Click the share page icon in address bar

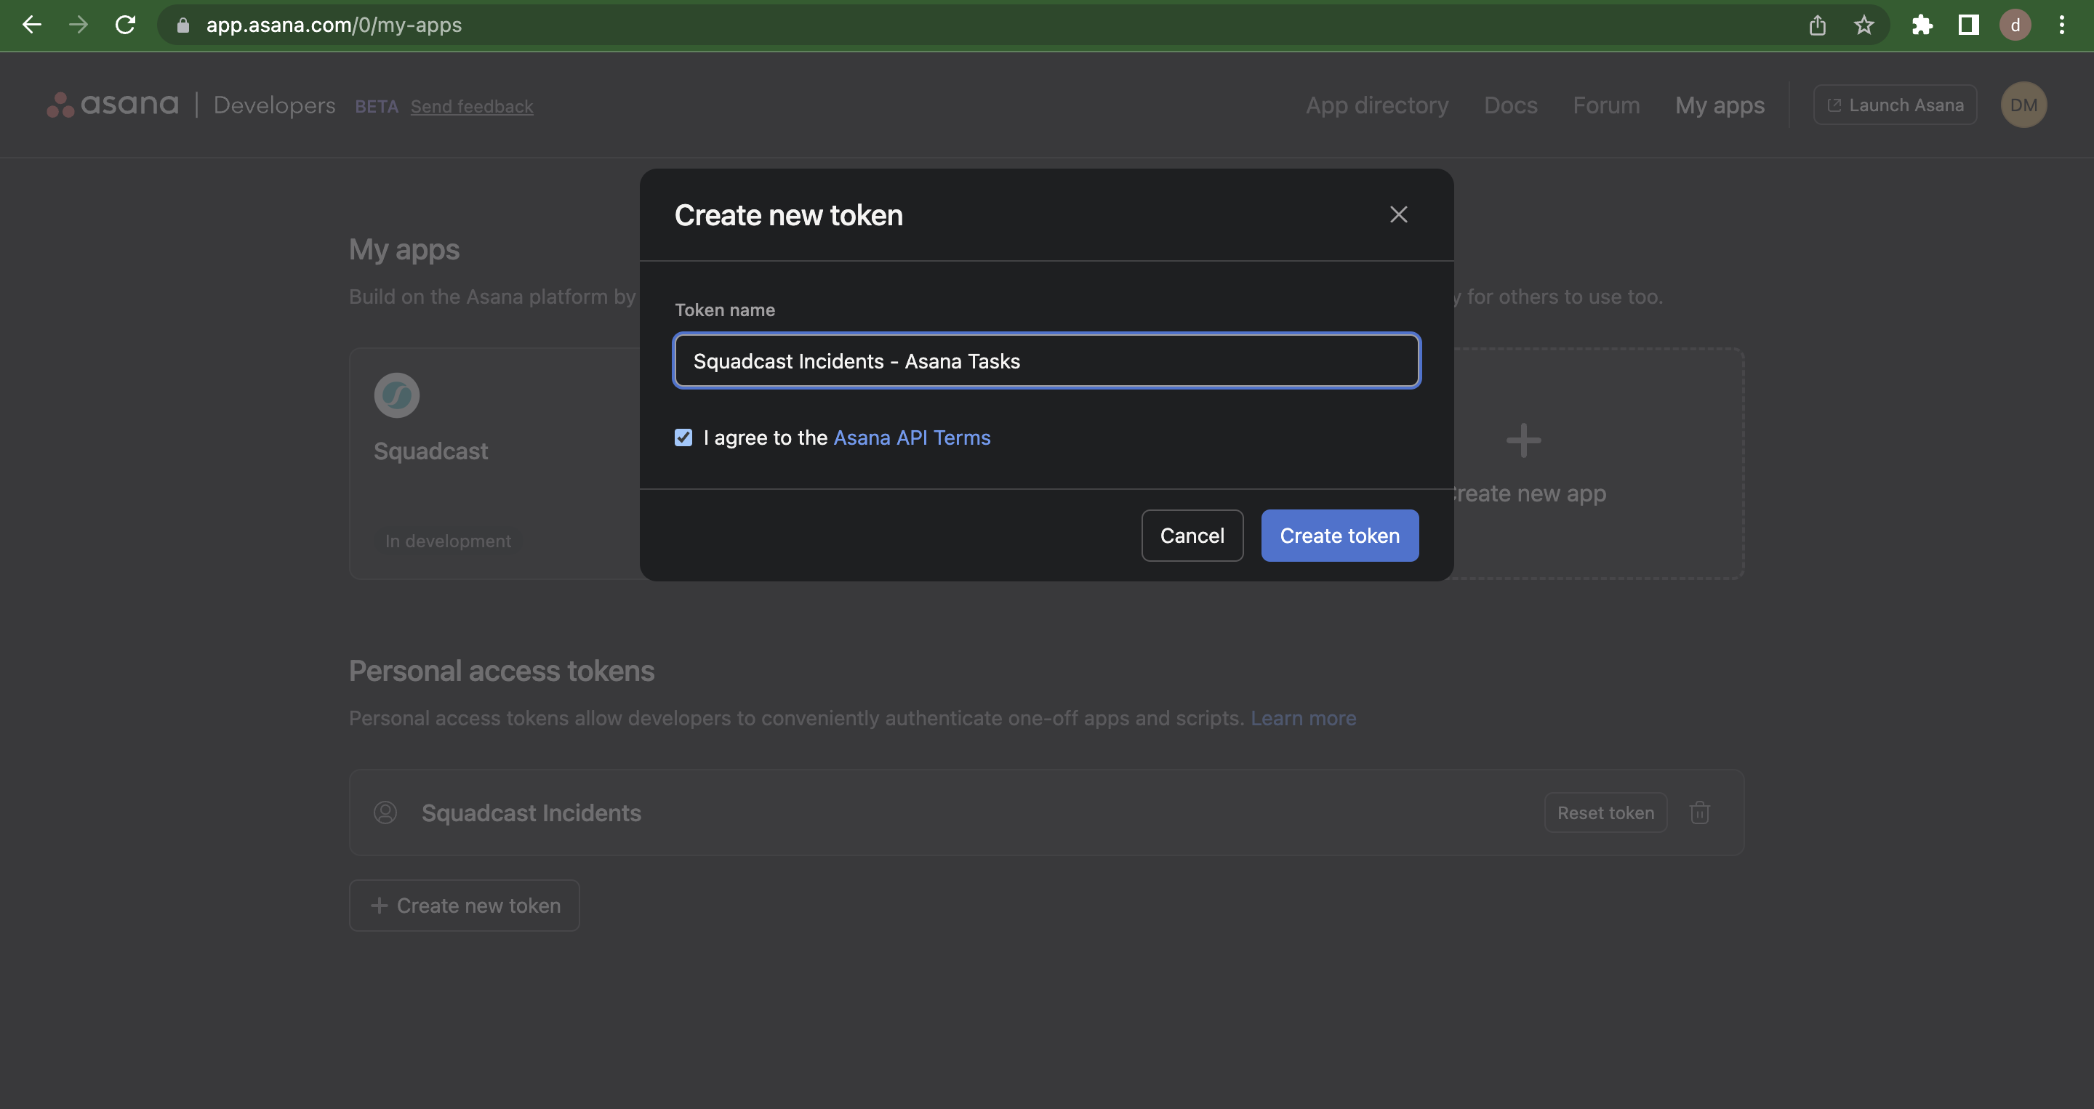[1818, 25]
